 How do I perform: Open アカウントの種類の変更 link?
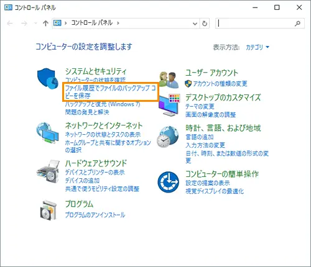coord(220,84)
